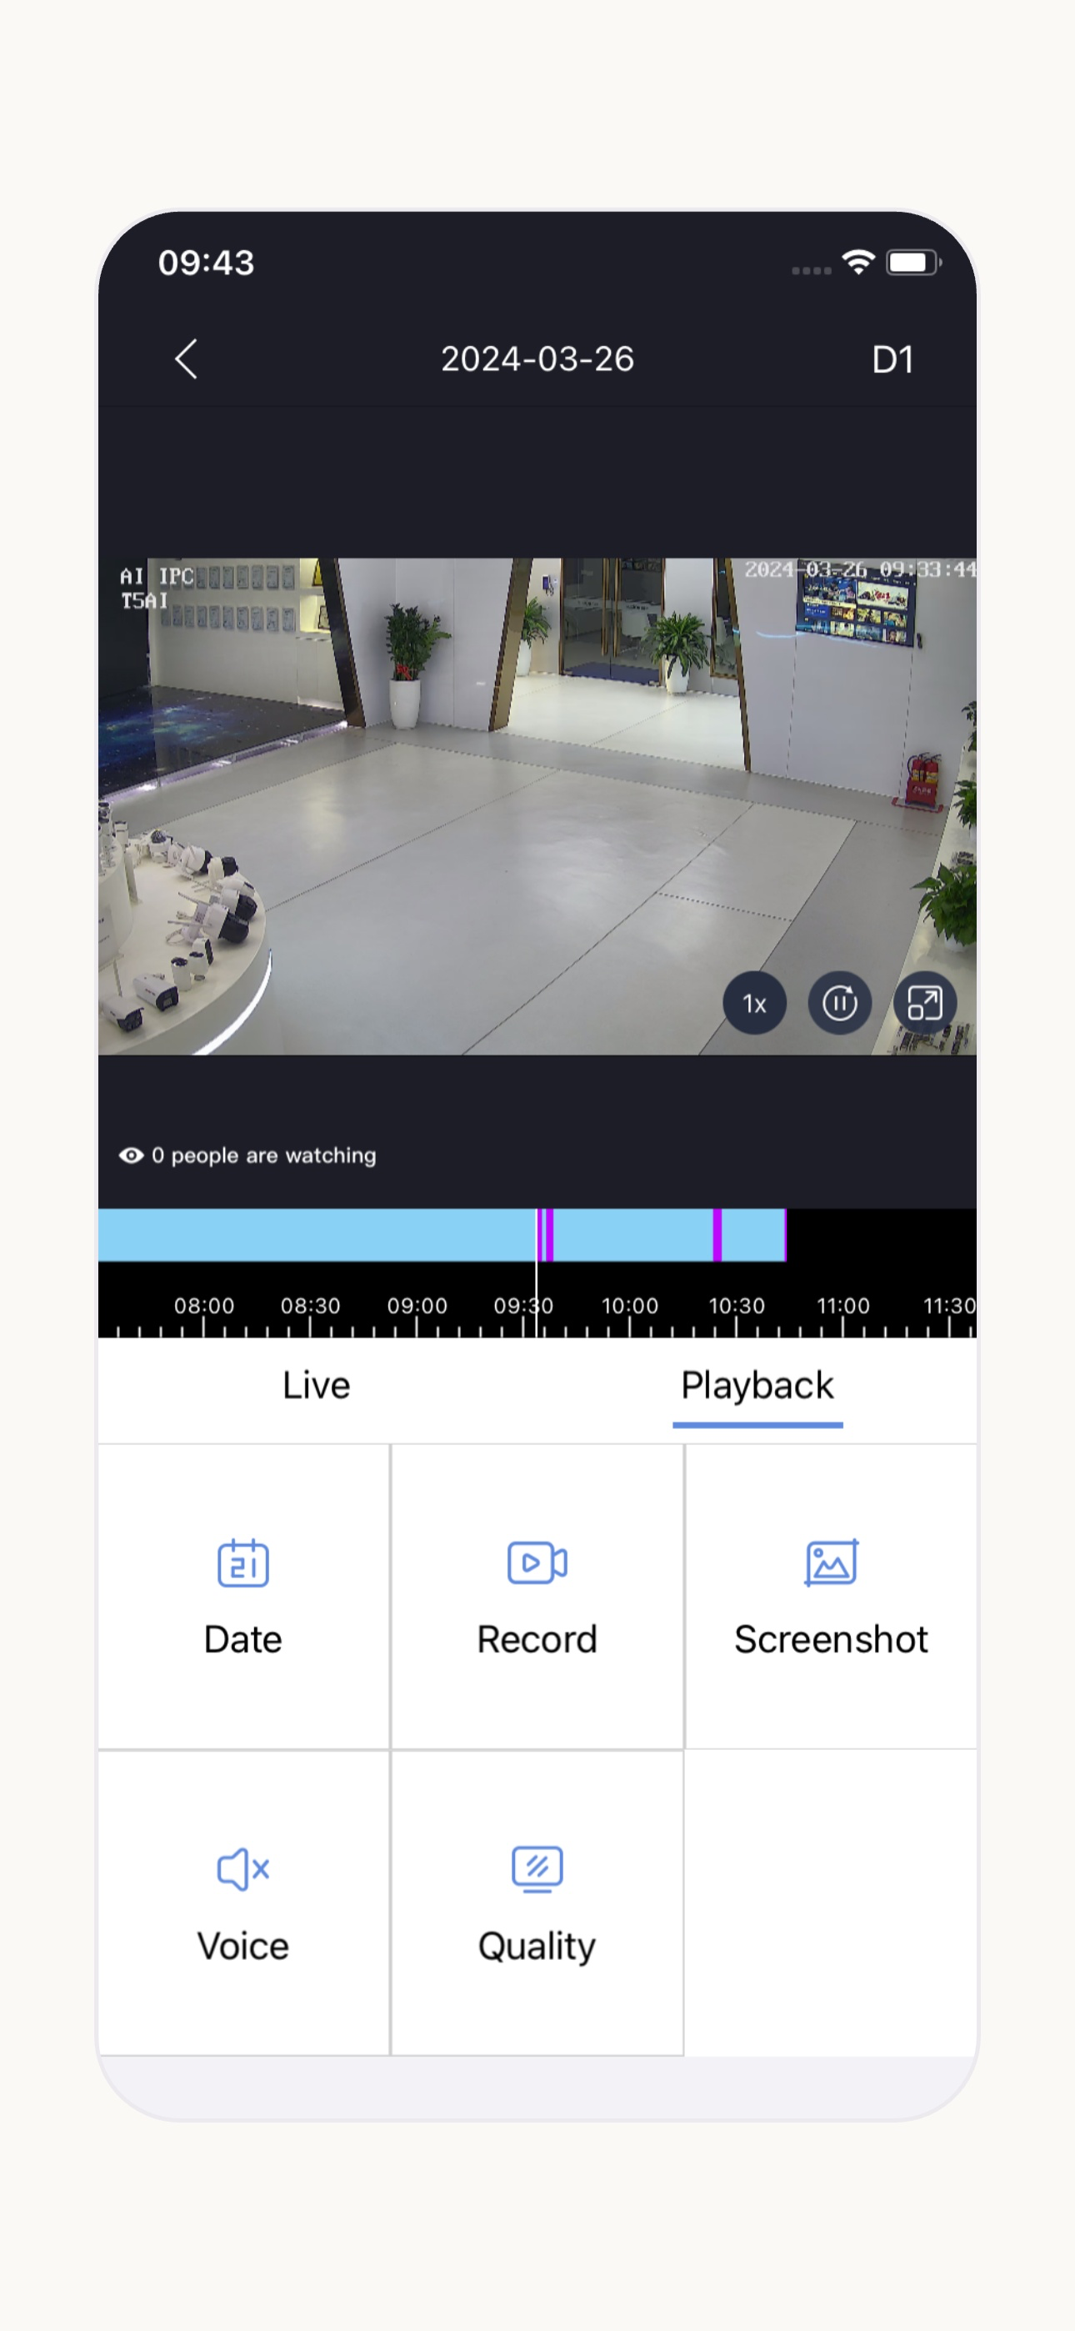
Task: Tap the '0 people are watching' text
Action: pyautogui.click(x=264, y=1155)
